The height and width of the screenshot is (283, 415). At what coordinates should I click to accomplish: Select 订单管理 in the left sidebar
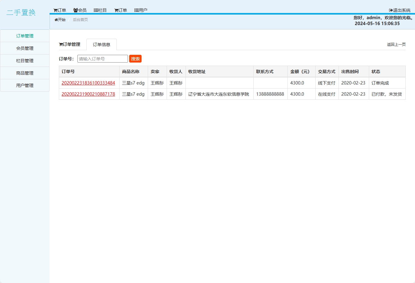pyautogui.click(x=25, y=36)
